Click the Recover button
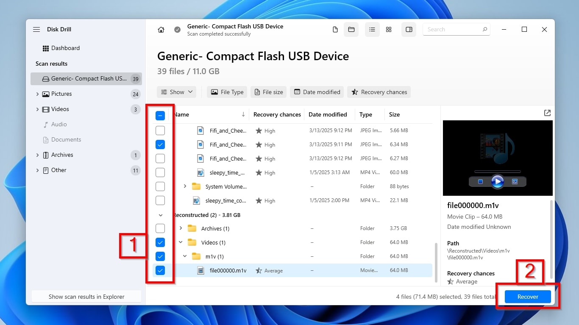The height and width of the screenshot is (325, 579). click(528, 297)
